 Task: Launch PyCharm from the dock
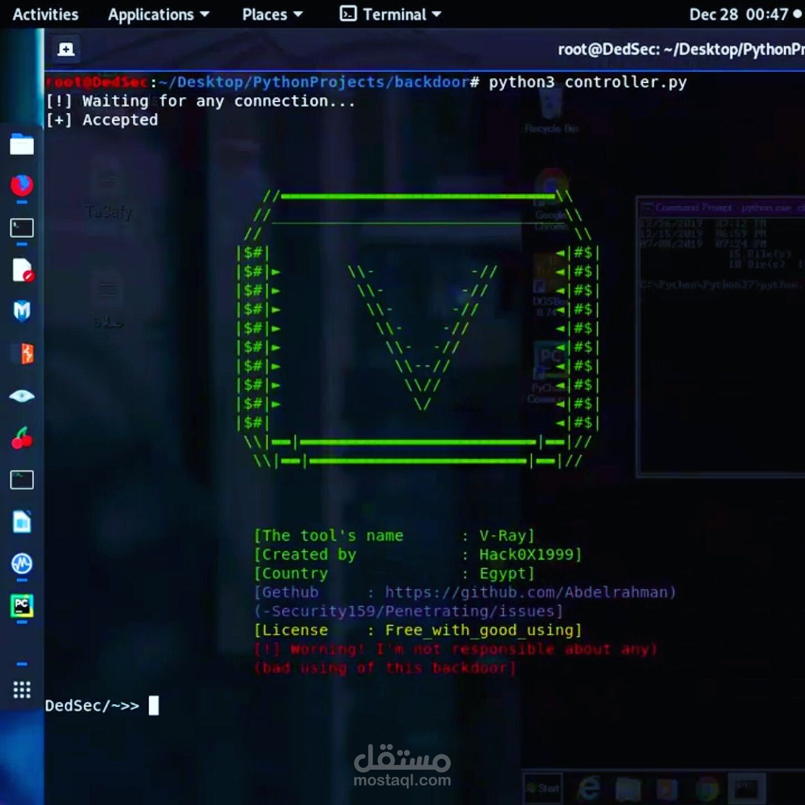[21, 606]
